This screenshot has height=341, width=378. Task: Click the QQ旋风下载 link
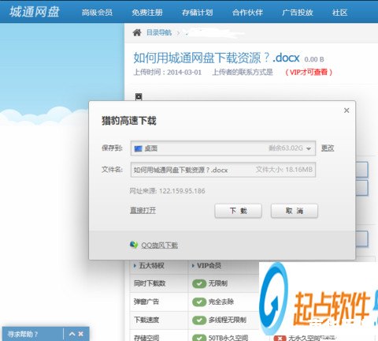pos(160,245)
